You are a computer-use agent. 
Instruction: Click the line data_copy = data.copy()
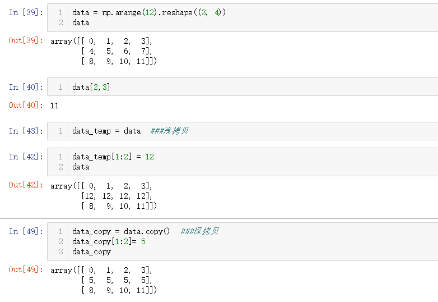(121, 231)
